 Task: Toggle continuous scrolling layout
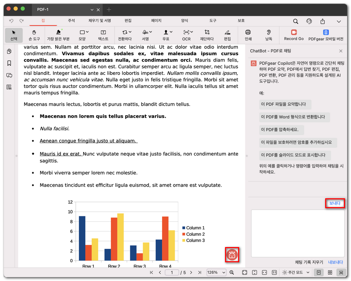point(341,272)
